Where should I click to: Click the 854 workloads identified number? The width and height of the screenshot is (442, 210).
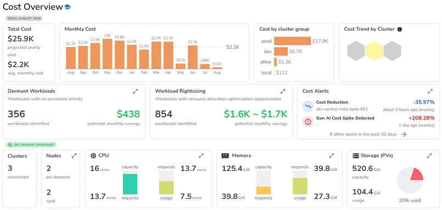coord(164,114)
